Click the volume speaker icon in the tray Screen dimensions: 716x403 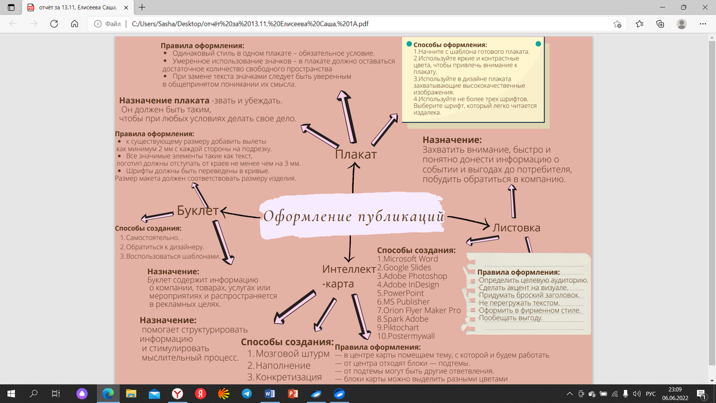click(637, 394)
